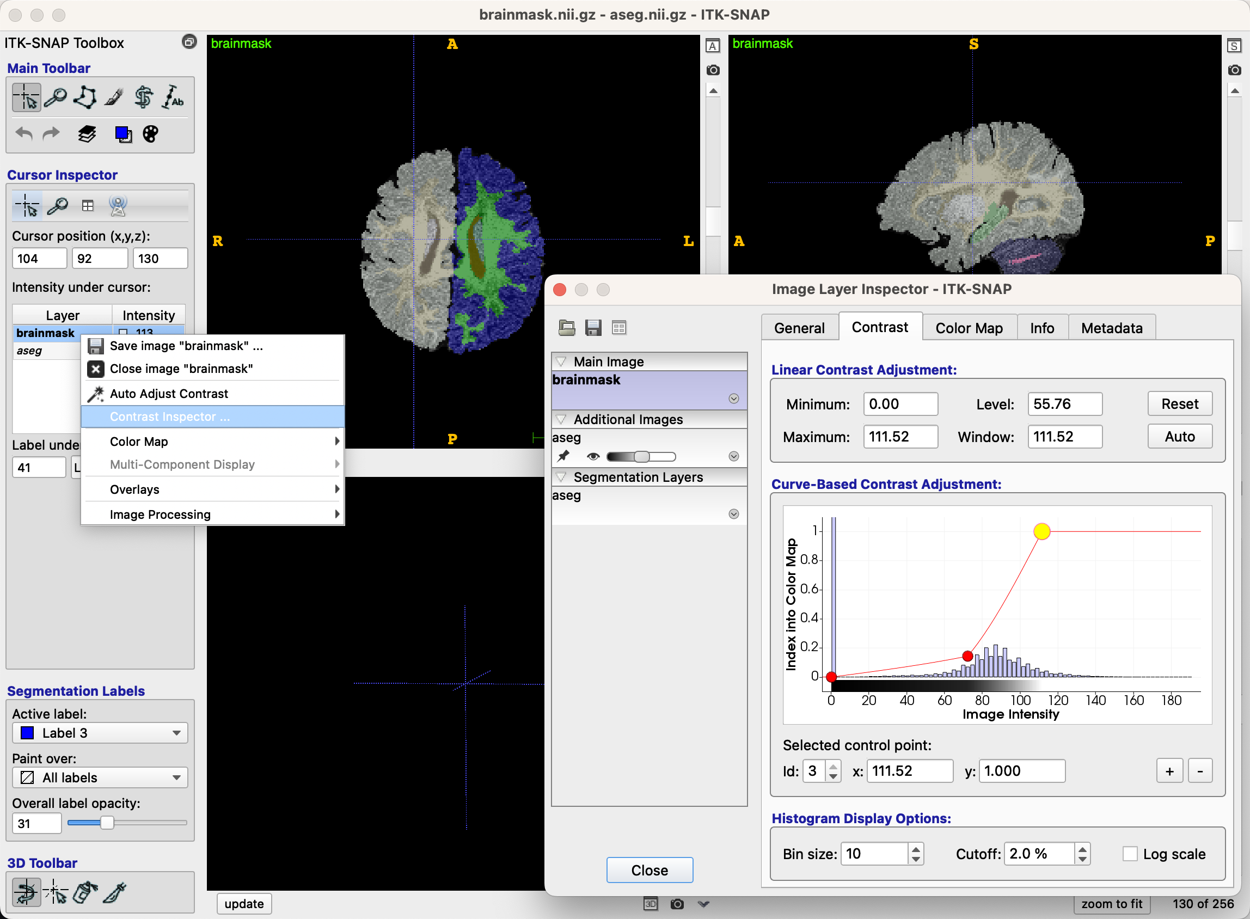Take snapshot of axial view with camera icon
Image resolution: width=1250 pixels, height=919 pixels.
(x=713, y=70)
